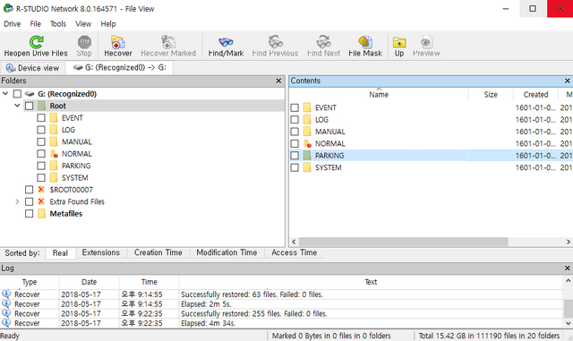
Task: Click the Extra Found Files red X icon
Action: [41, 201]
